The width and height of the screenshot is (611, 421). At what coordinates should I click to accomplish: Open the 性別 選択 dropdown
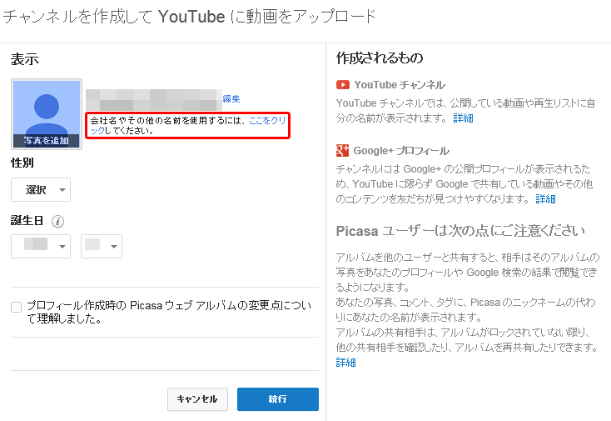pyautogui.click(x=41, y=190)
